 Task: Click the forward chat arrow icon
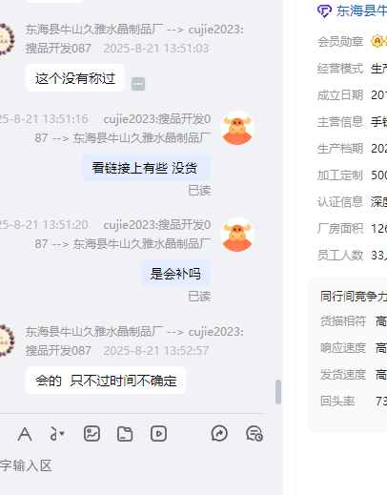point(219,433)
